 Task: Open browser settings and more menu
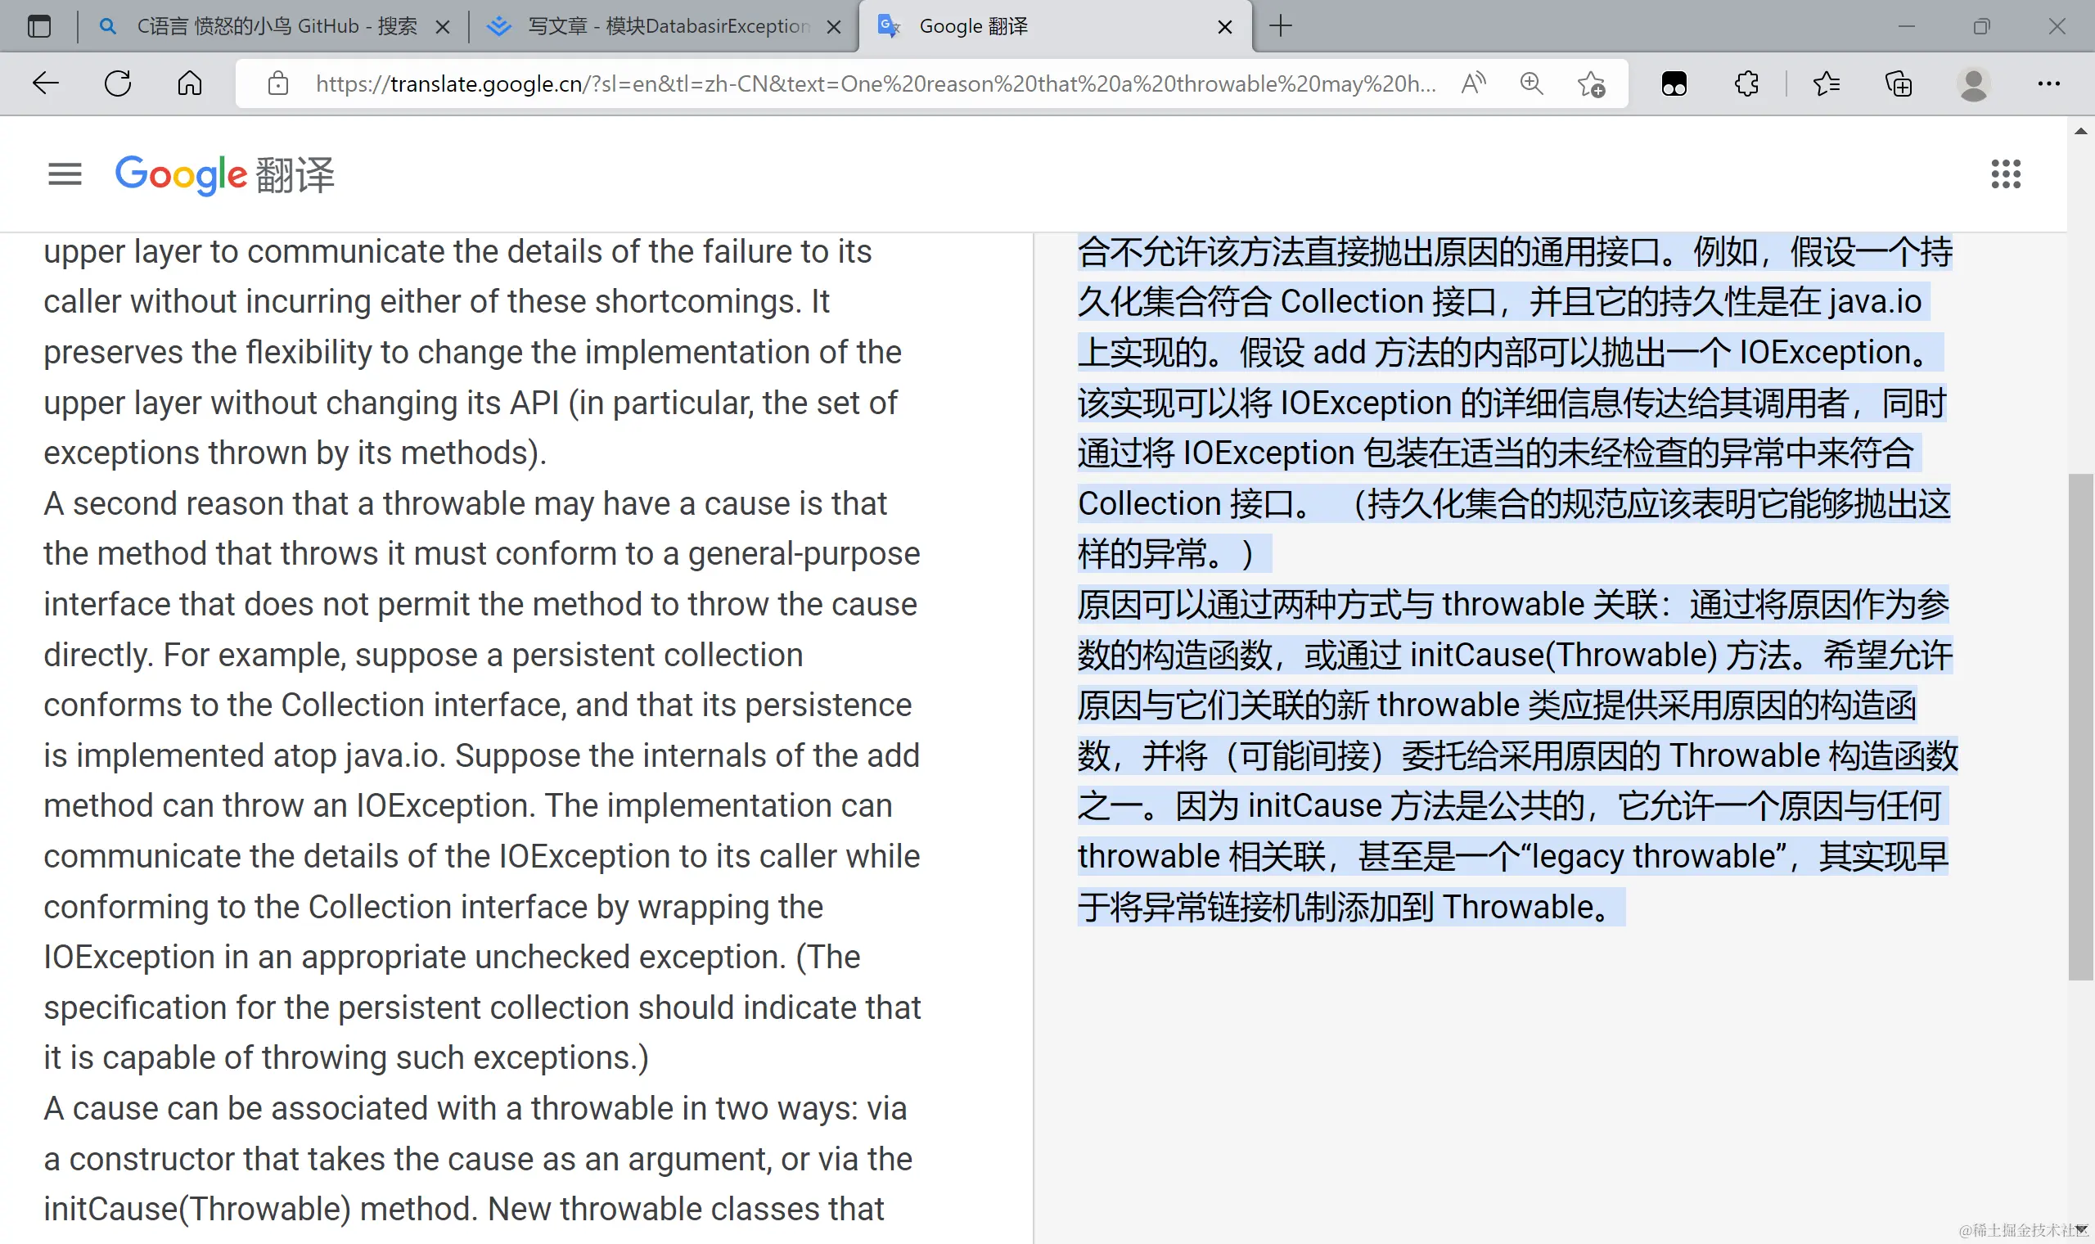tap(2048, 83)
